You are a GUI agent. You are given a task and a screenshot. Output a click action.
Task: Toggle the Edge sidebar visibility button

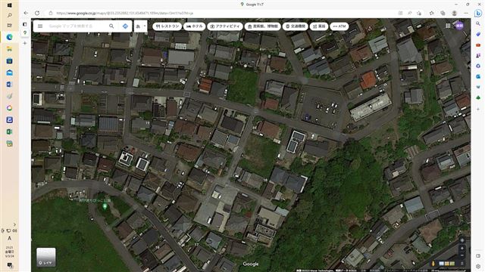[x=478, y=255]
